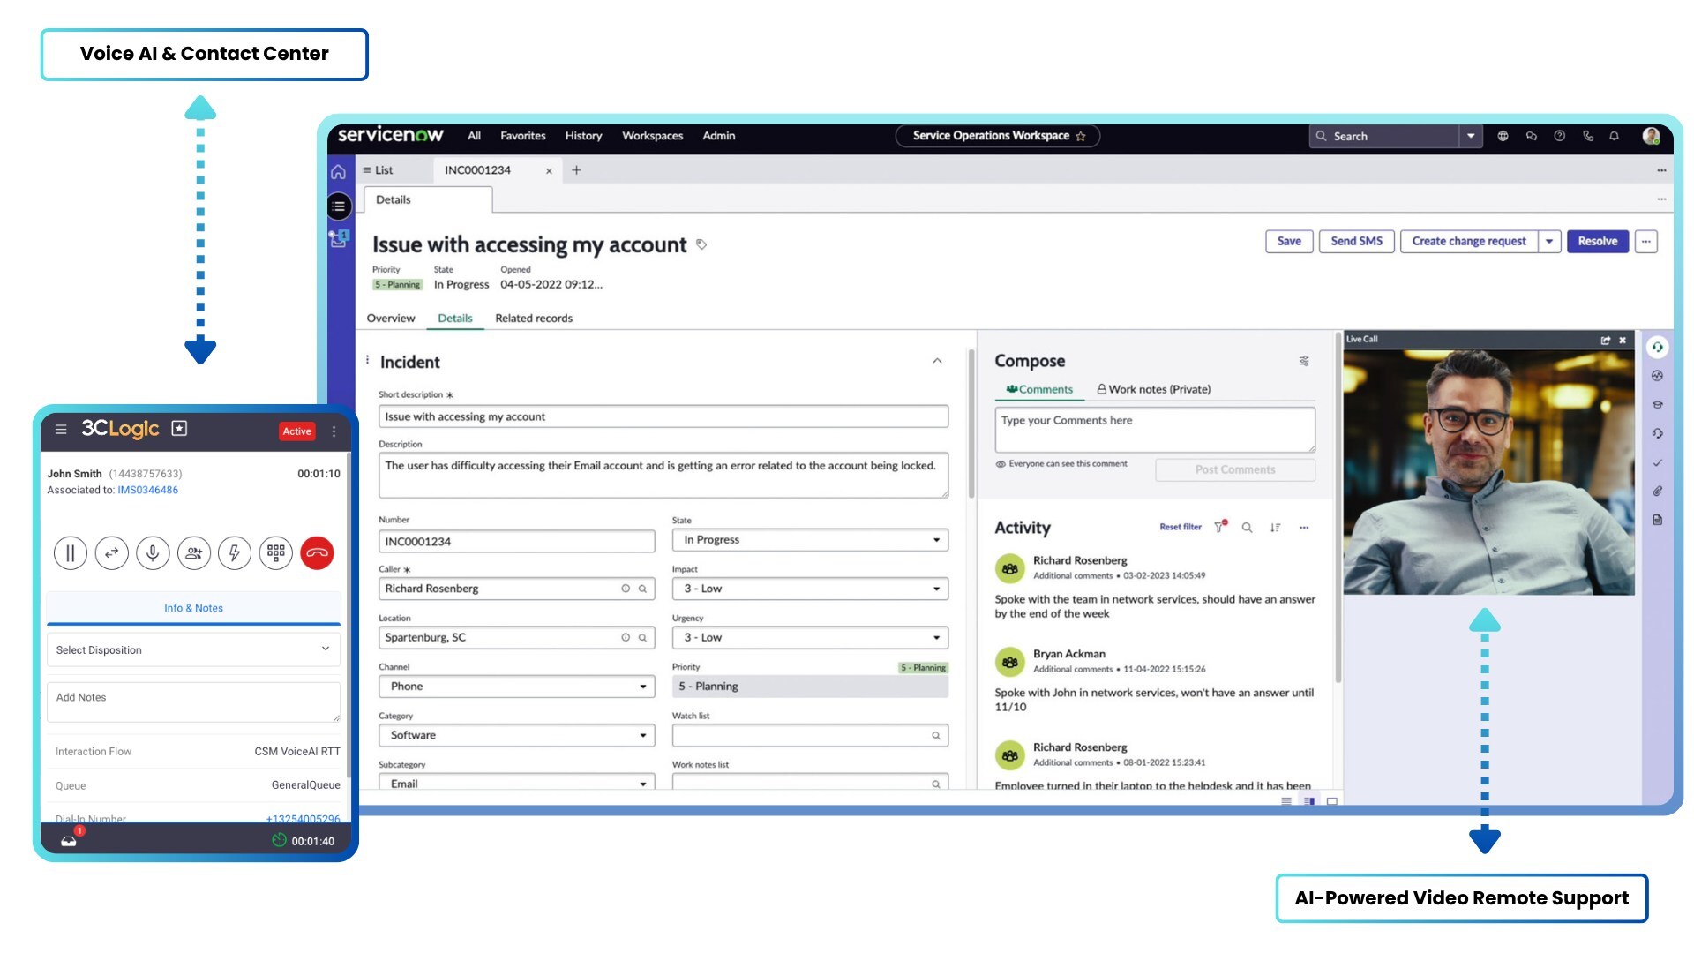Open the help question mark icon
Viewport: 1694px width, 953px height.
coord(1559,136)
